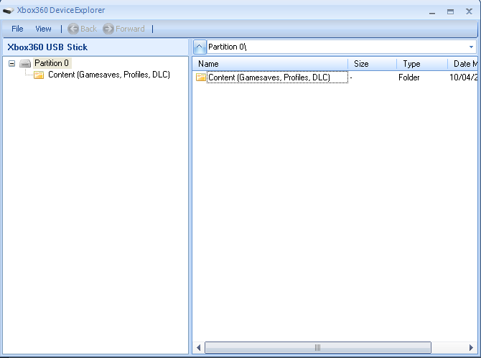Screen dimensions: 481x358
Task: Click the Forward arrow icon
Action: (x=108, y=29)
